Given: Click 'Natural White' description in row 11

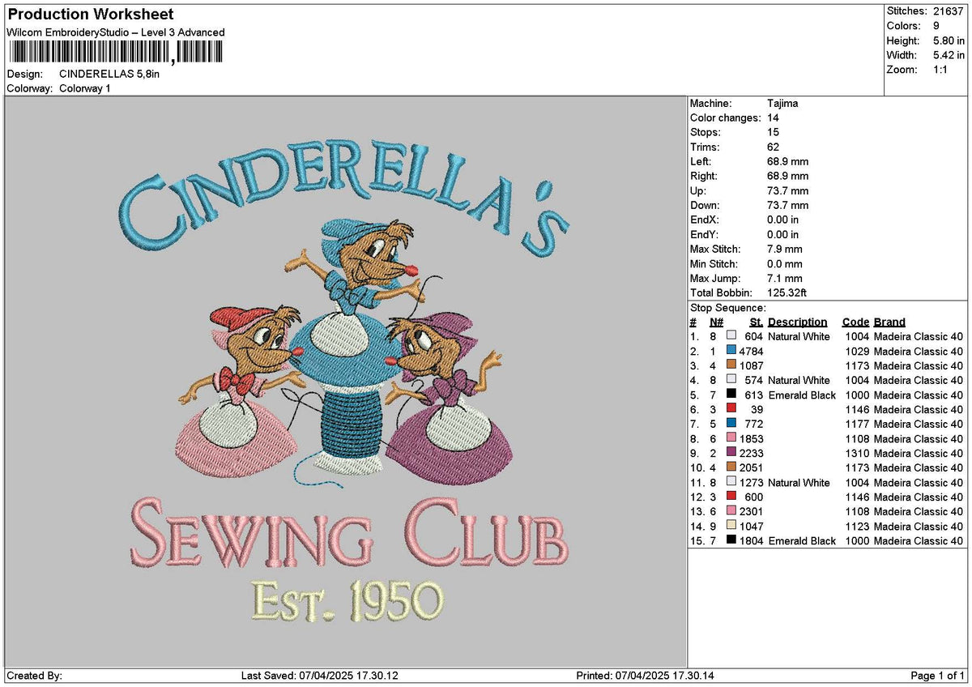Looking at the screenshot, I should [799, 483].
